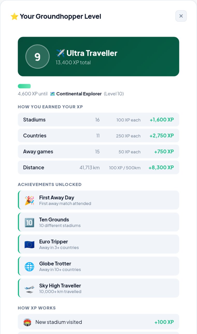Click First away match attended description
The width and height of the screenshot is (197, 334).
coord(65,204)
